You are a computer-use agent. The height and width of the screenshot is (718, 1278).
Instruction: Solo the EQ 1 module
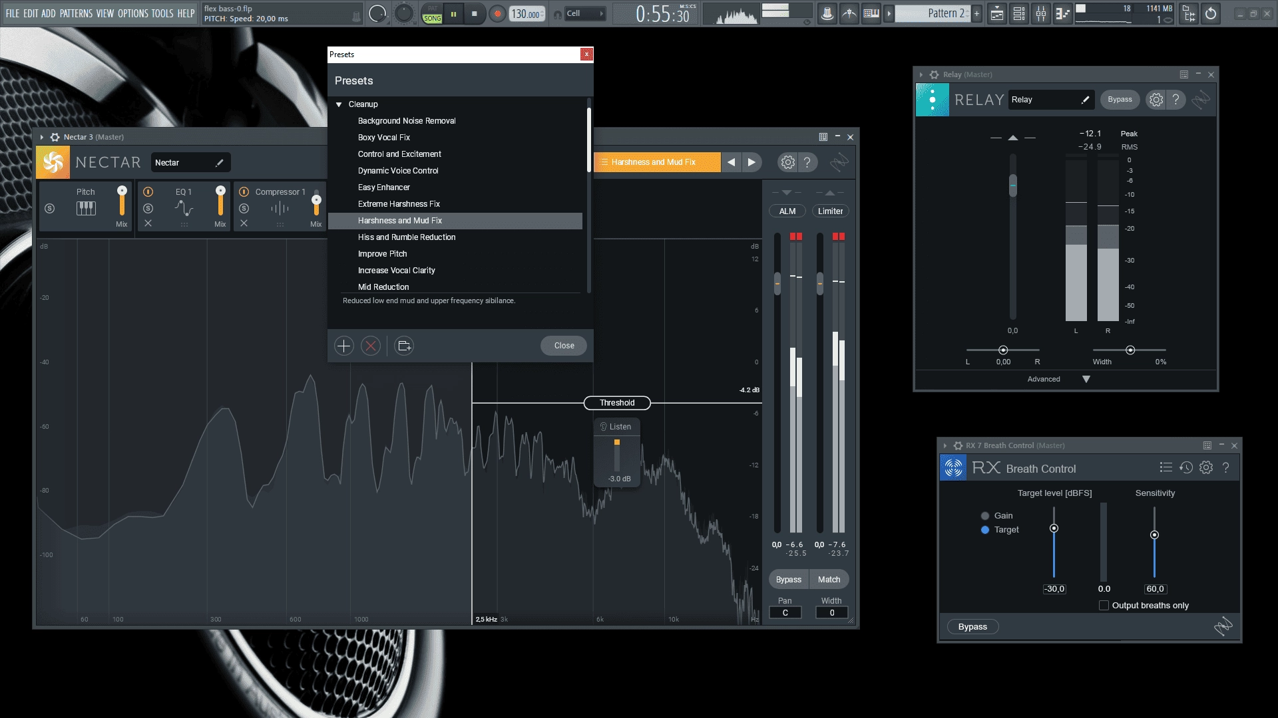point(148,208)
